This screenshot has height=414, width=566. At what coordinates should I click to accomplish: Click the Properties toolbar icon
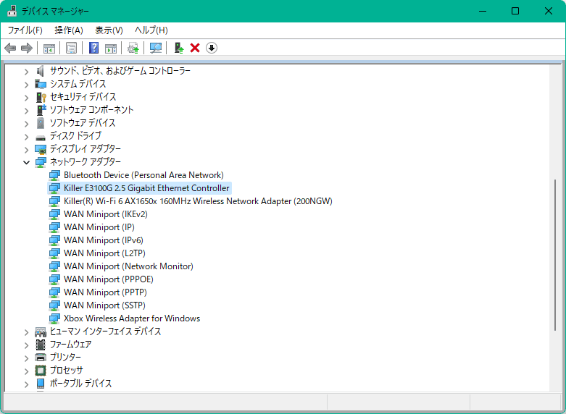[x=71, y=48]
